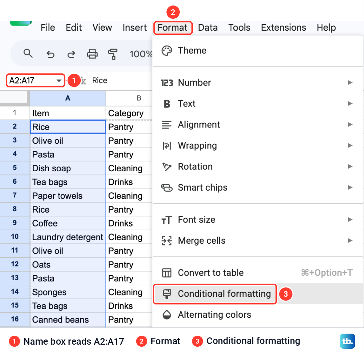The height and width of the screenshot is (355, 364).
Task: Open the View menu
Action: pos(102,28)
